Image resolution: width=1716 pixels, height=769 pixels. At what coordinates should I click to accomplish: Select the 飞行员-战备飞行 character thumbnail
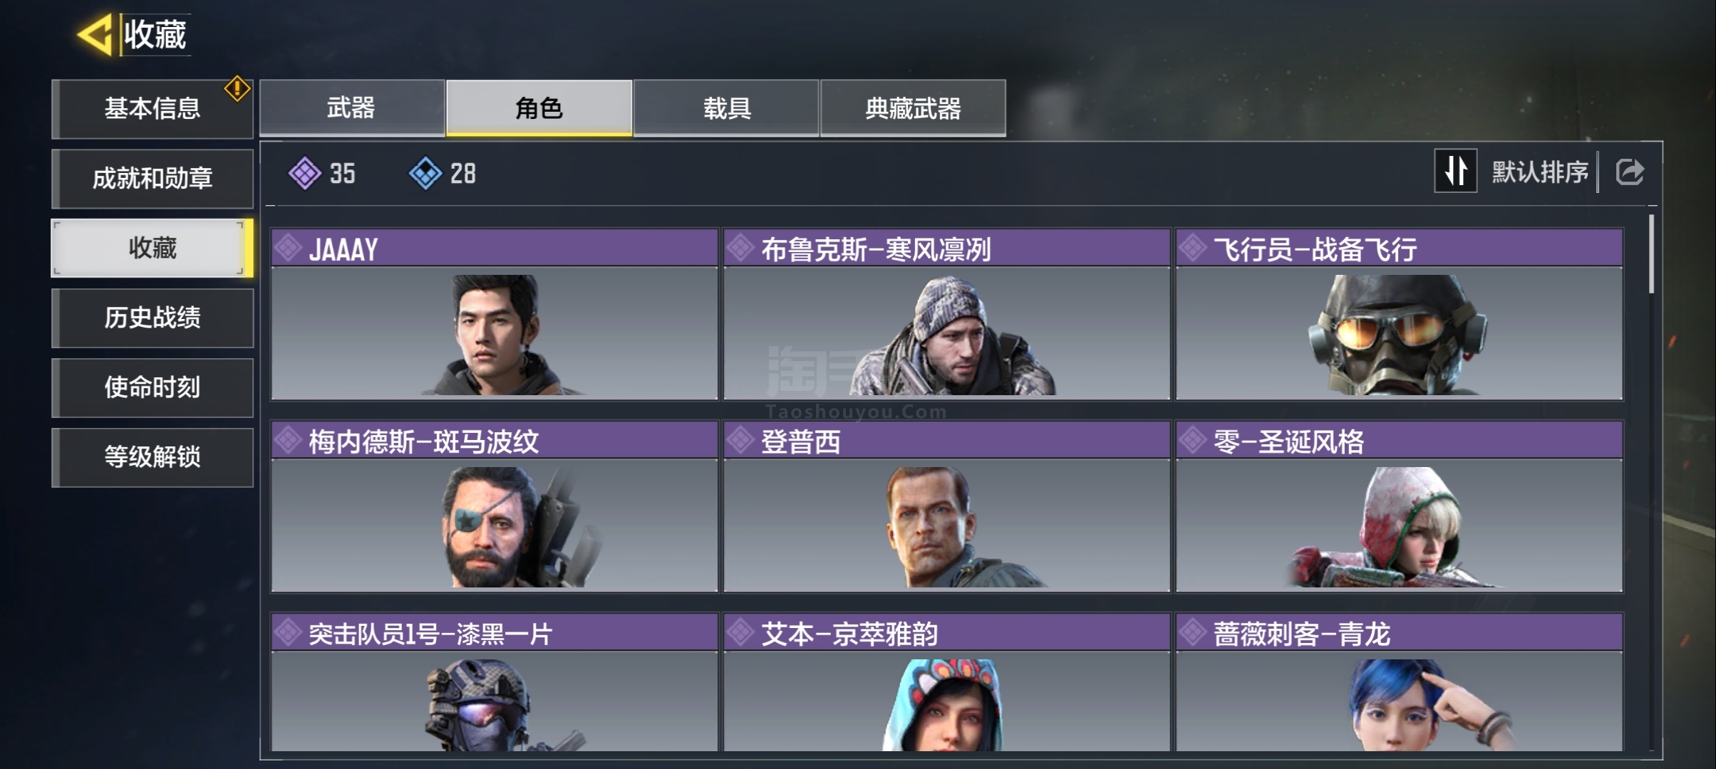click(x=1399, y=333)
